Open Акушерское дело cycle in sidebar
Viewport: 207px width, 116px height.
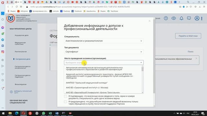(x=22, y=35)
